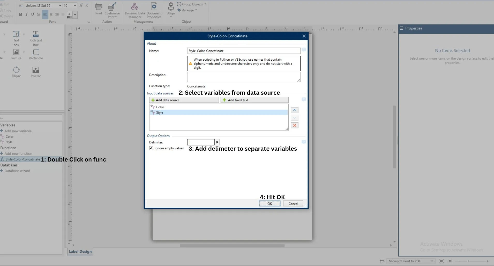
Task: Choose the Inverse object tool
Action: [36, 72]
